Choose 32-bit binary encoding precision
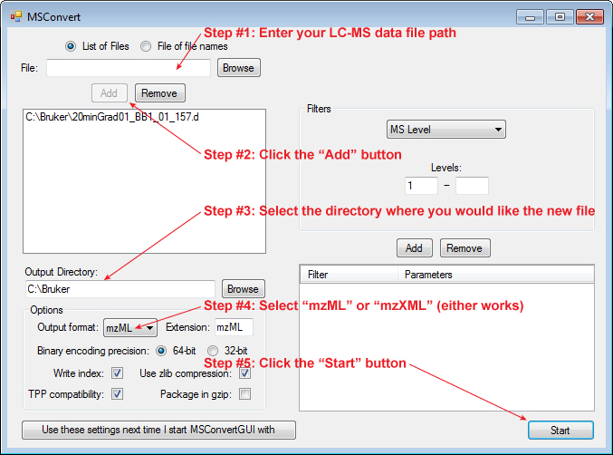The height and width of the screenshot is (455, 613). (x=214, y=351)
